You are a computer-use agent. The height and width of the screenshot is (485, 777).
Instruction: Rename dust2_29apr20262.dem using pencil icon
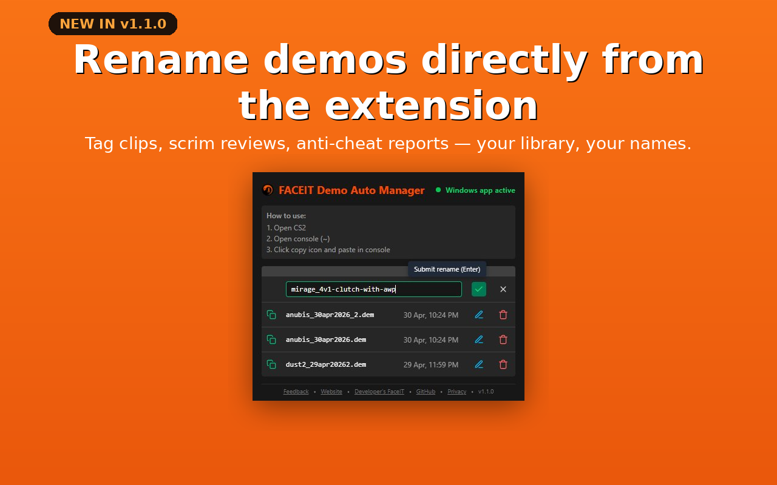point(479,364)
